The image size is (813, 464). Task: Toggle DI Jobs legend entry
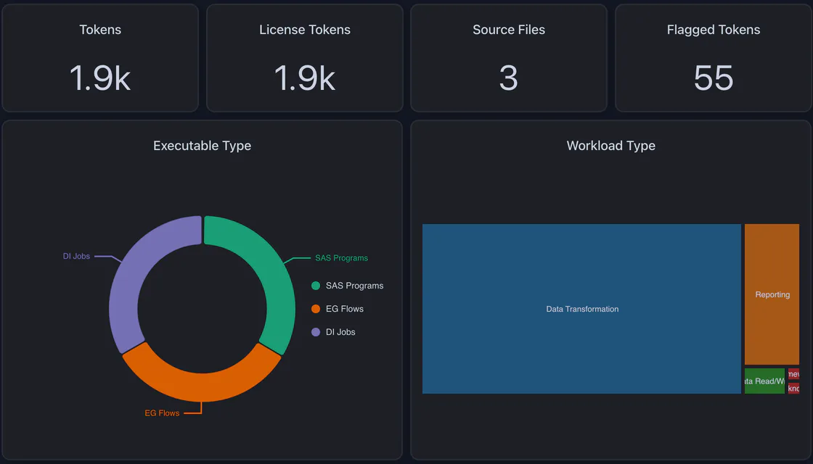[333, 333]
